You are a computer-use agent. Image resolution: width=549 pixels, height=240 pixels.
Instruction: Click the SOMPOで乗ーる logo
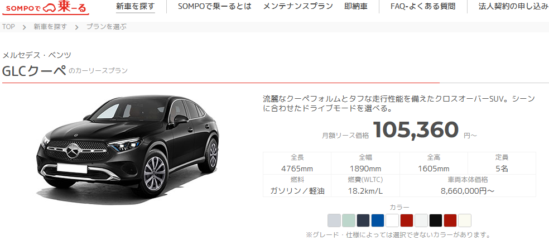[46, 7]
